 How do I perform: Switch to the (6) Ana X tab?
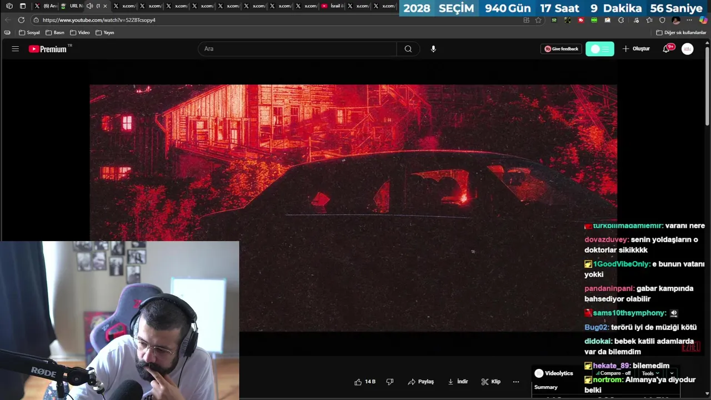45,6
